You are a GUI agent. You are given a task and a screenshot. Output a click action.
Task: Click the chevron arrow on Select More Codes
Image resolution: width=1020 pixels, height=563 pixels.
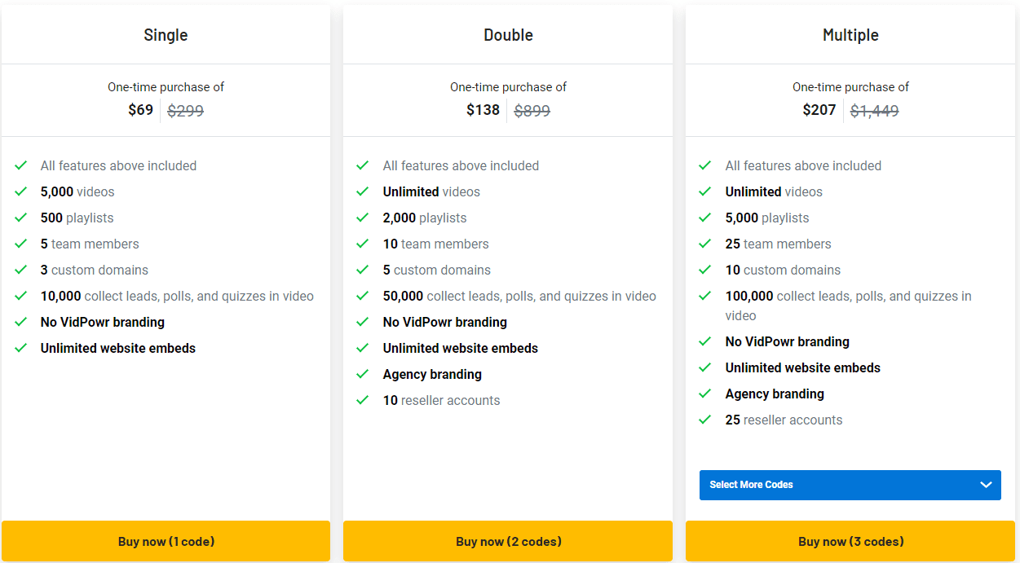pos(985,485)
